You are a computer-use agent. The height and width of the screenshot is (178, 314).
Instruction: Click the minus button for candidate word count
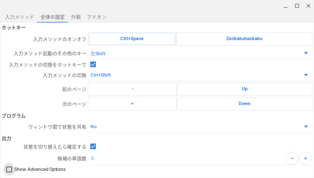(292, 158)
